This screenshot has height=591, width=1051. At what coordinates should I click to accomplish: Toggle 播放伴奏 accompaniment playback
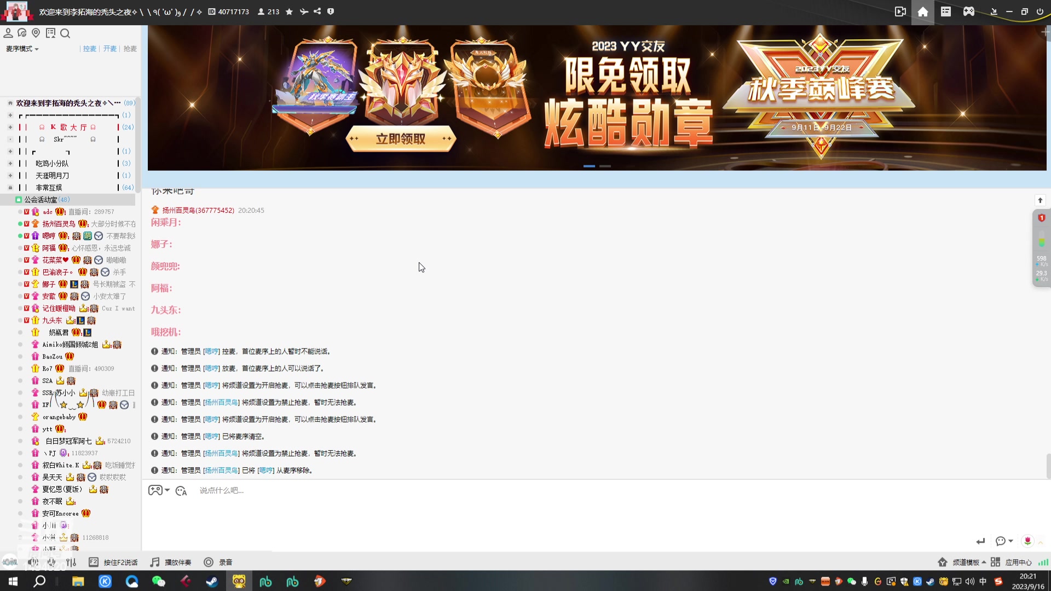pos(171,562)
